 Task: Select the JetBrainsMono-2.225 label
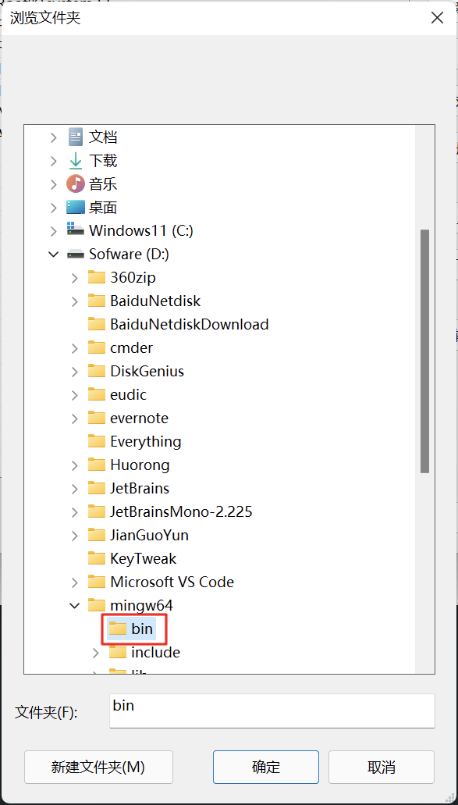(x=181, y=511)
